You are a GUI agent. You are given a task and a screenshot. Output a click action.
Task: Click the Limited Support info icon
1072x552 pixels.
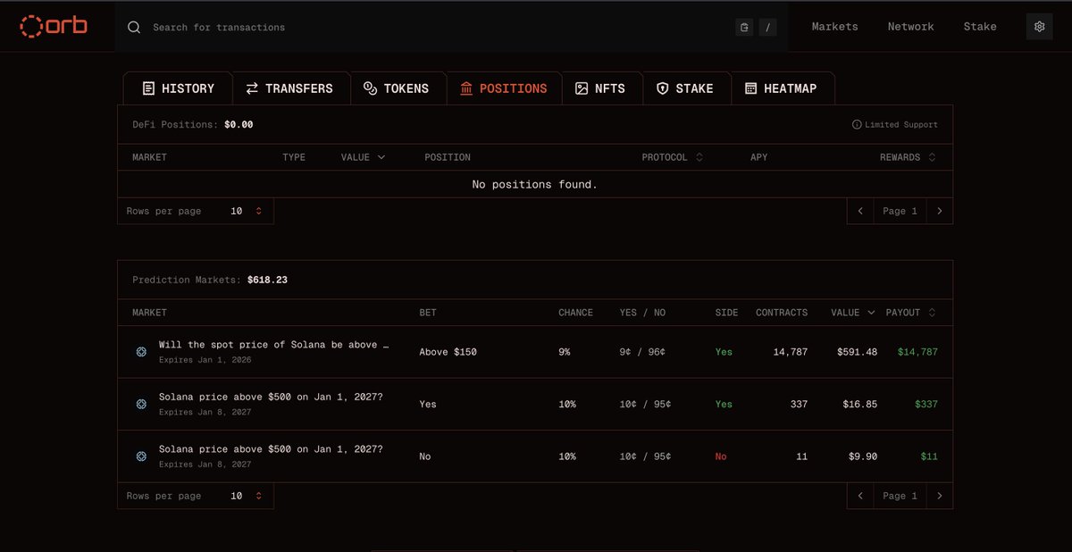pyautogui.click(x=857, y=124)
